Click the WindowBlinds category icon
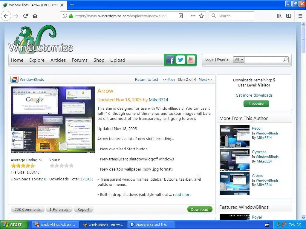Image resolution: width=306 pixels, height=229 pixels. tap(14, 79)
